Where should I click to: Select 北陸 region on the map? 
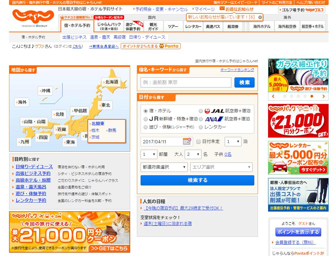[59, 114]
